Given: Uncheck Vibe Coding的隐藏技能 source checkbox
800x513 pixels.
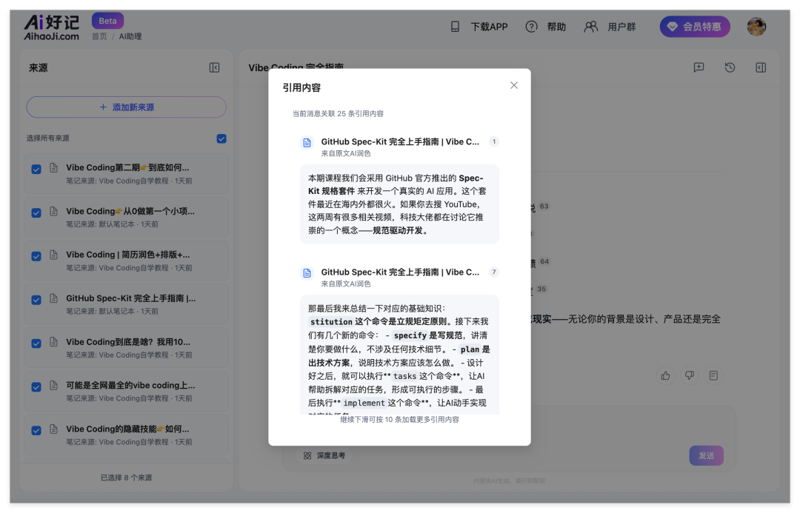Looking at the screenshot, I should click(x=36, y=430).
